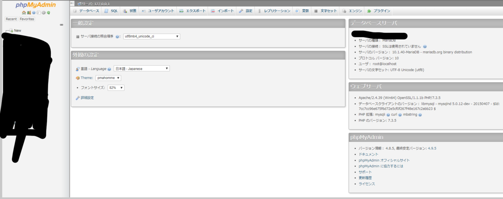
Task: Open phpMyAdmin documentation question-mark icon in sidebar
Action: (x=34, y=13)
